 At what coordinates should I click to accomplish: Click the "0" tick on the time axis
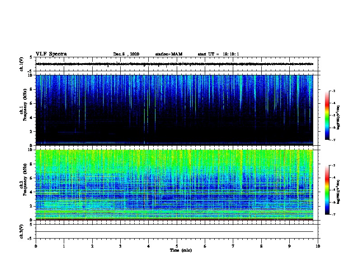coord(36,246)
